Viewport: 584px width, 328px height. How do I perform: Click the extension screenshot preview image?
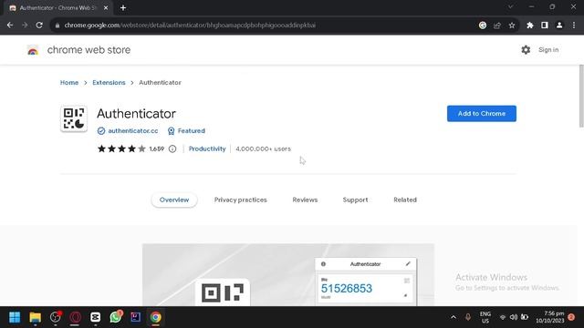(288, 275)
